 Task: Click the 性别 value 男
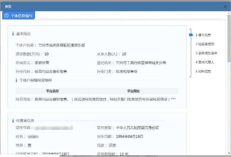click(x=29, y=146)
